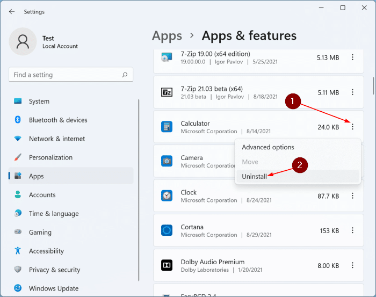The height and width of the screenshot is (297, 376).
Task: Open more options for Clock
Action: [x=353, y=196]
